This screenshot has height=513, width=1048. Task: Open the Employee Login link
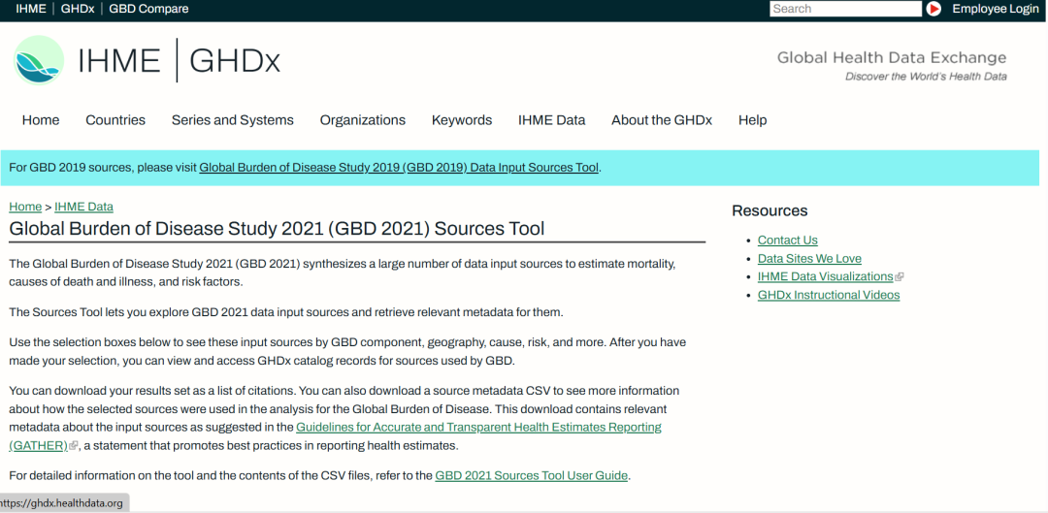pyautogui.click(x=996, y=9)
